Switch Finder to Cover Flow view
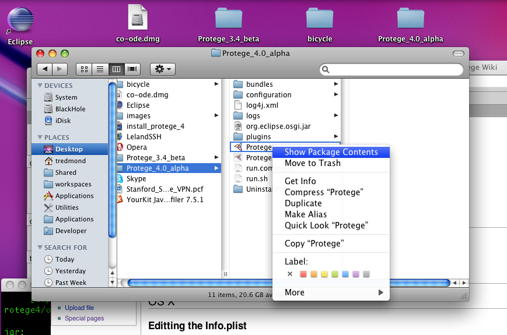 pyautogui.click(x=132, y=69)
